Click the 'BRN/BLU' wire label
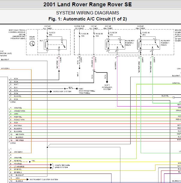The height and width of the screenshot is (183, 181). coord(18,172)
